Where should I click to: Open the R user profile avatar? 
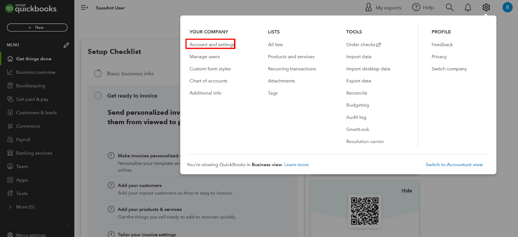[507, 7]
